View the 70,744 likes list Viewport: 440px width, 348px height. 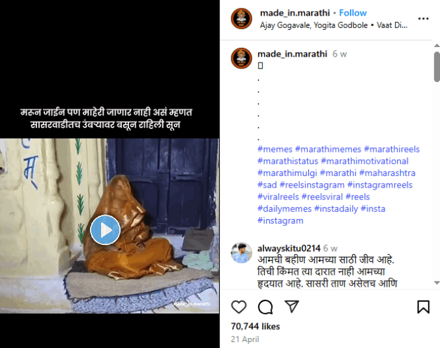coord(256,326)
